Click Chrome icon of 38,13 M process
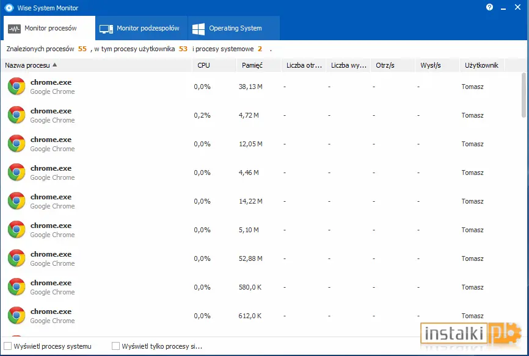The height and width of the screenshot is (356, 529). (x=16, y=86)
